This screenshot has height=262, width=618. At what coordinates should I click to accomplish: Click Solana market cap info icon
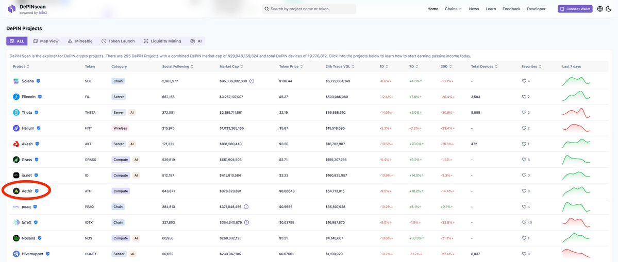252,81
